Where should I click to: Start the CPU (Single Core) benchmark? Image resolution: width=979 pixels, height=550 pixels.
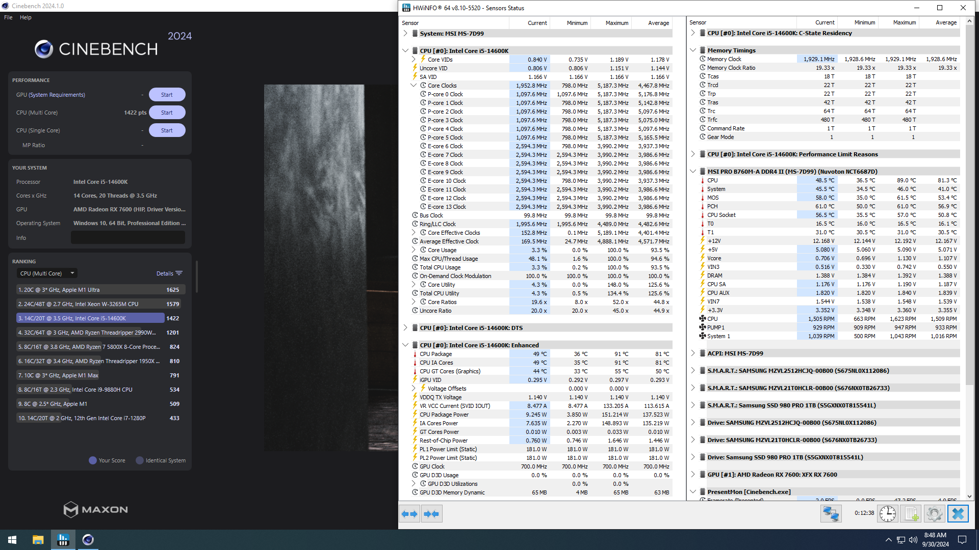pyautogui.click(x=167, y=130)
